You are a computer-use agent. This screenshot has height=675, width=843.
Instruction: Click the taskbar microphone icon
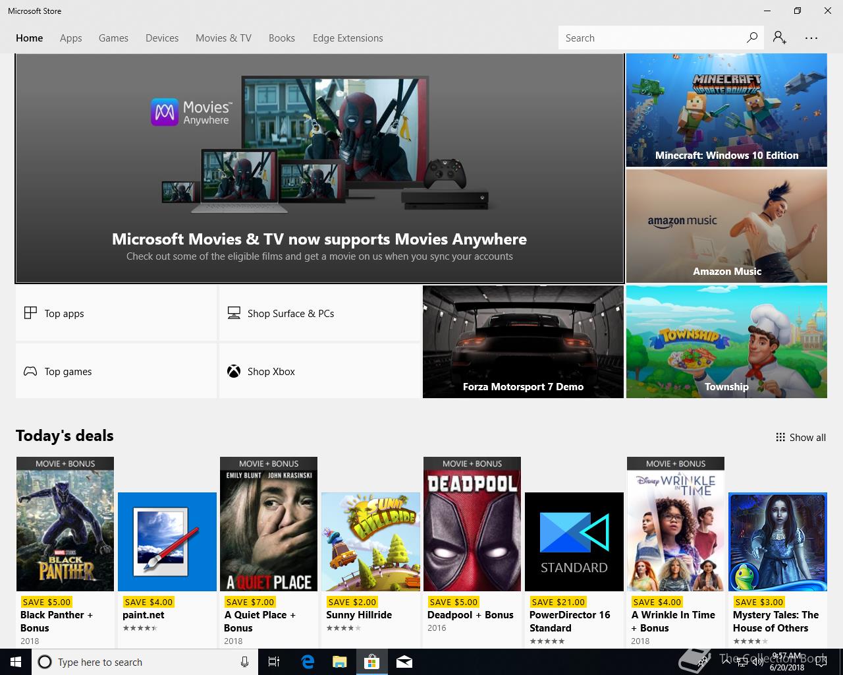coord(244,662)
